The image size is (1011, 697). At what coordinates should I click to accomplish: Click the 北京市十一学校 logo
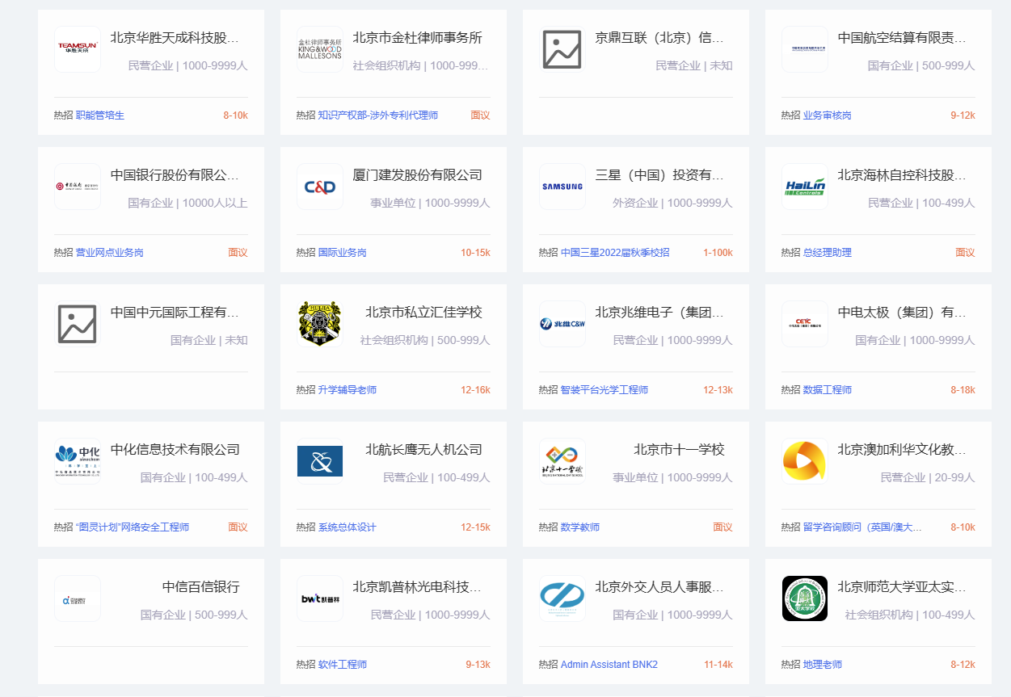[562, 461]
